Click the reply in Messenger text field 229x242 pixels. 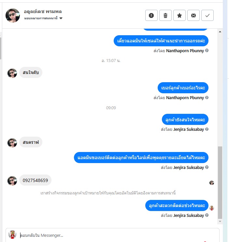point(119,235)
